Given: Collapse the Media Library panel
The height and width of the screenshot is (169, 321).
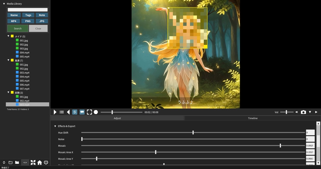Looking at the screenshot, I should (x=4, y=4).
